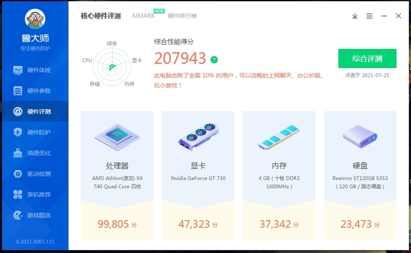
Task: Click the radar performance chart
Action: click(x=112, y=67)
